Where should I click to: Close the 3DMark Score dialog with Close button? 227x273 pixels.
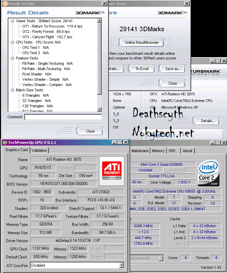[x=172, y=83]
